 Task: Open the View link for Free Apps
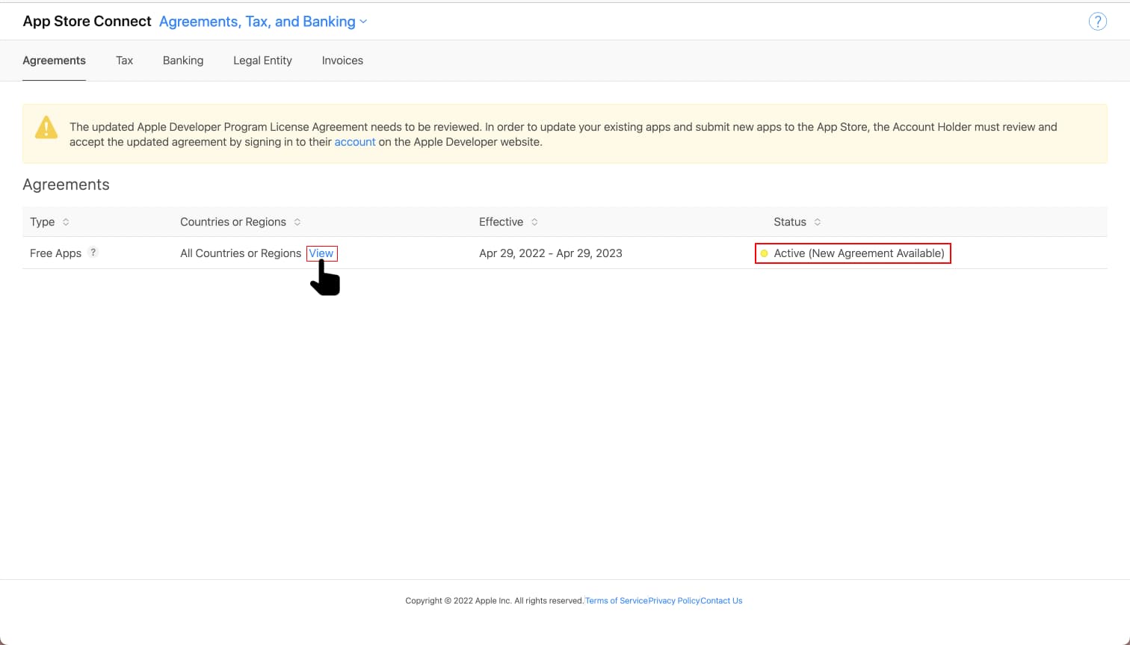pos(321,253)
